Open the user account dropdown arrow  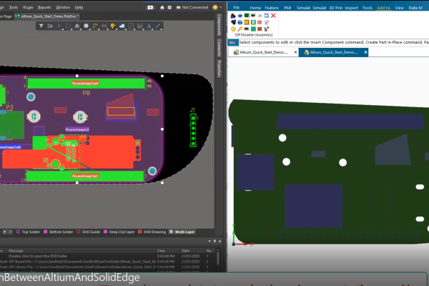point(219,6)
